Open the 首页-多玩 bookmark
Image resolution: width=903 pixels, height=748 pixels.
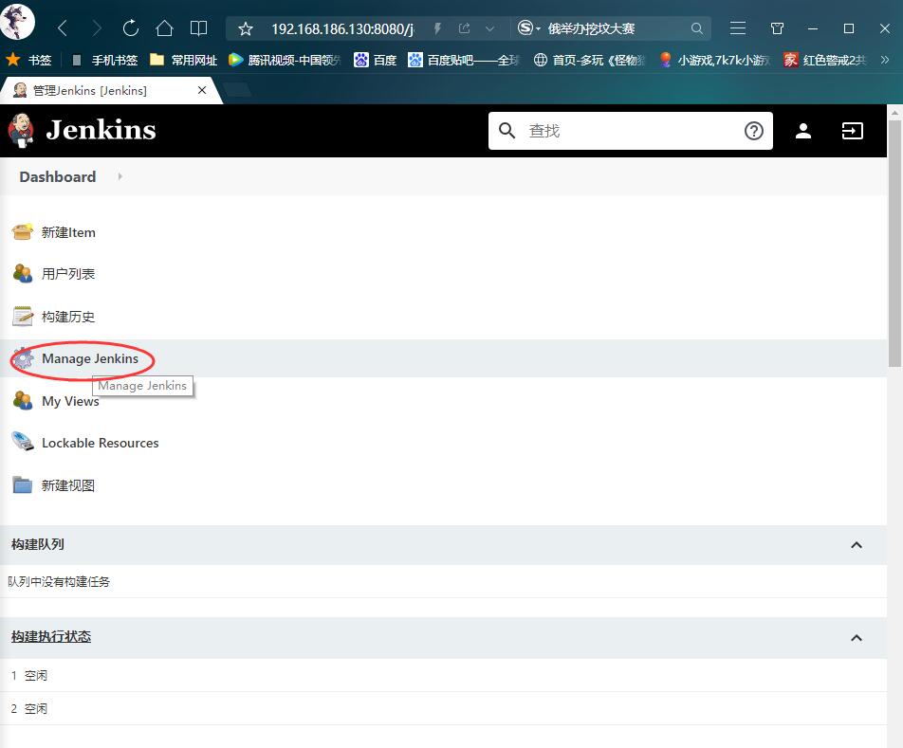coord(589,60)
